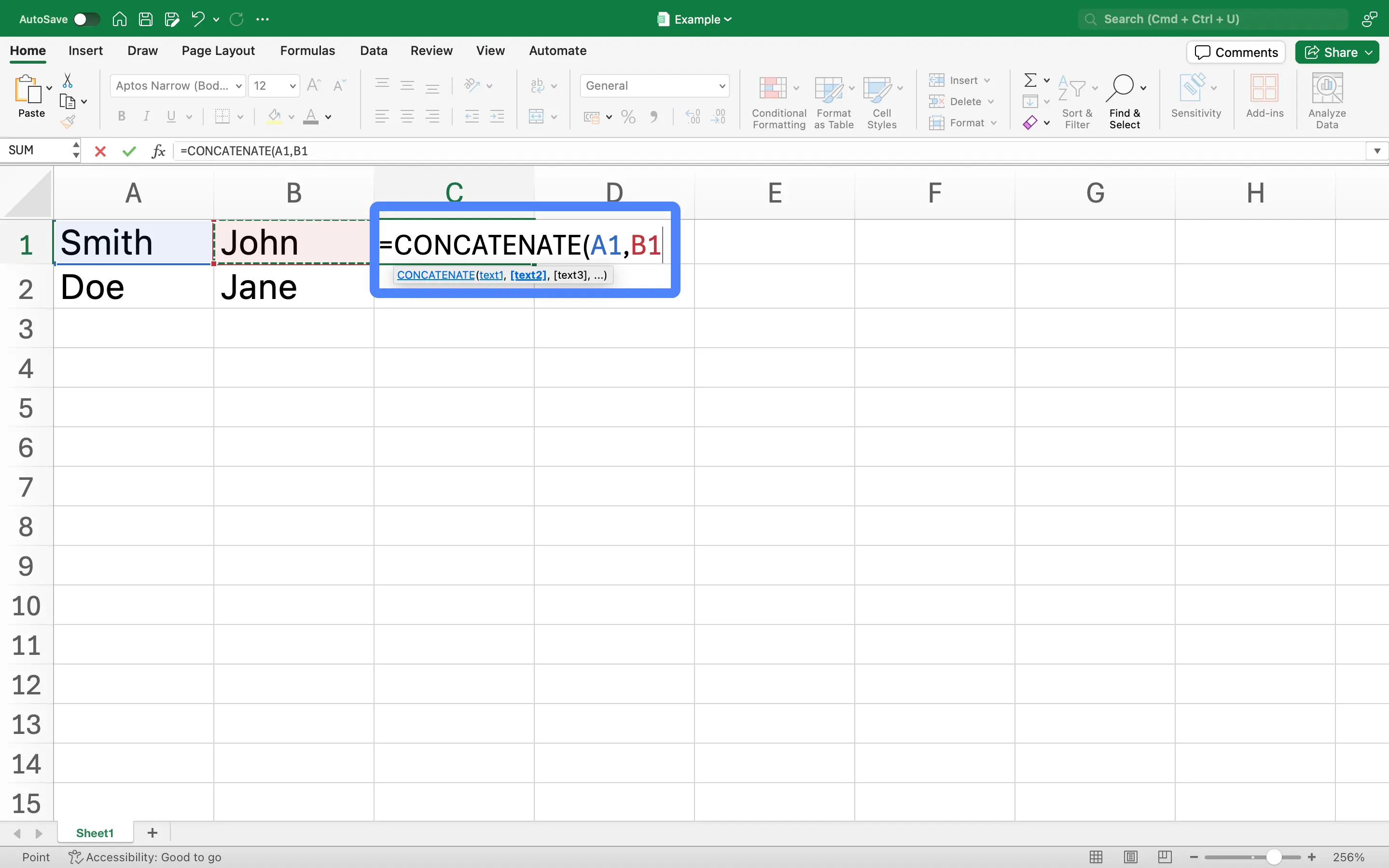Open Conditional Formatting menu

[779, 102]
